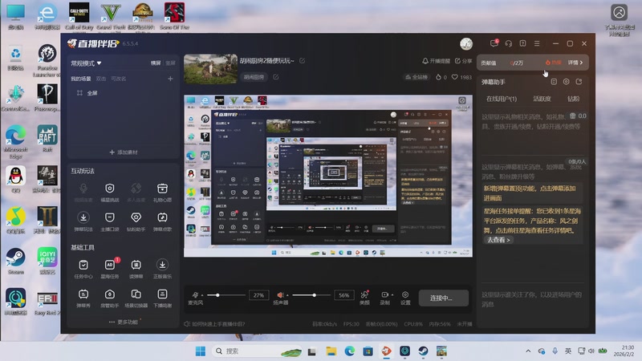This screenshot has width=642, height=361.
Task: Switch to 活跃度 tab
Action: click(542, 99)
